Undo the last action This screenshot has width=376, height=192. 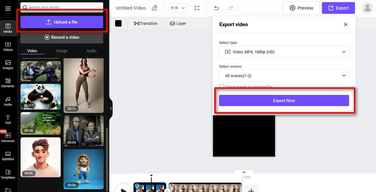click(216, 8)
